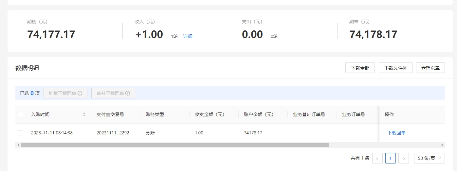
Task: Click horizontal scrollbar left arrow
Action: (18, 145)
